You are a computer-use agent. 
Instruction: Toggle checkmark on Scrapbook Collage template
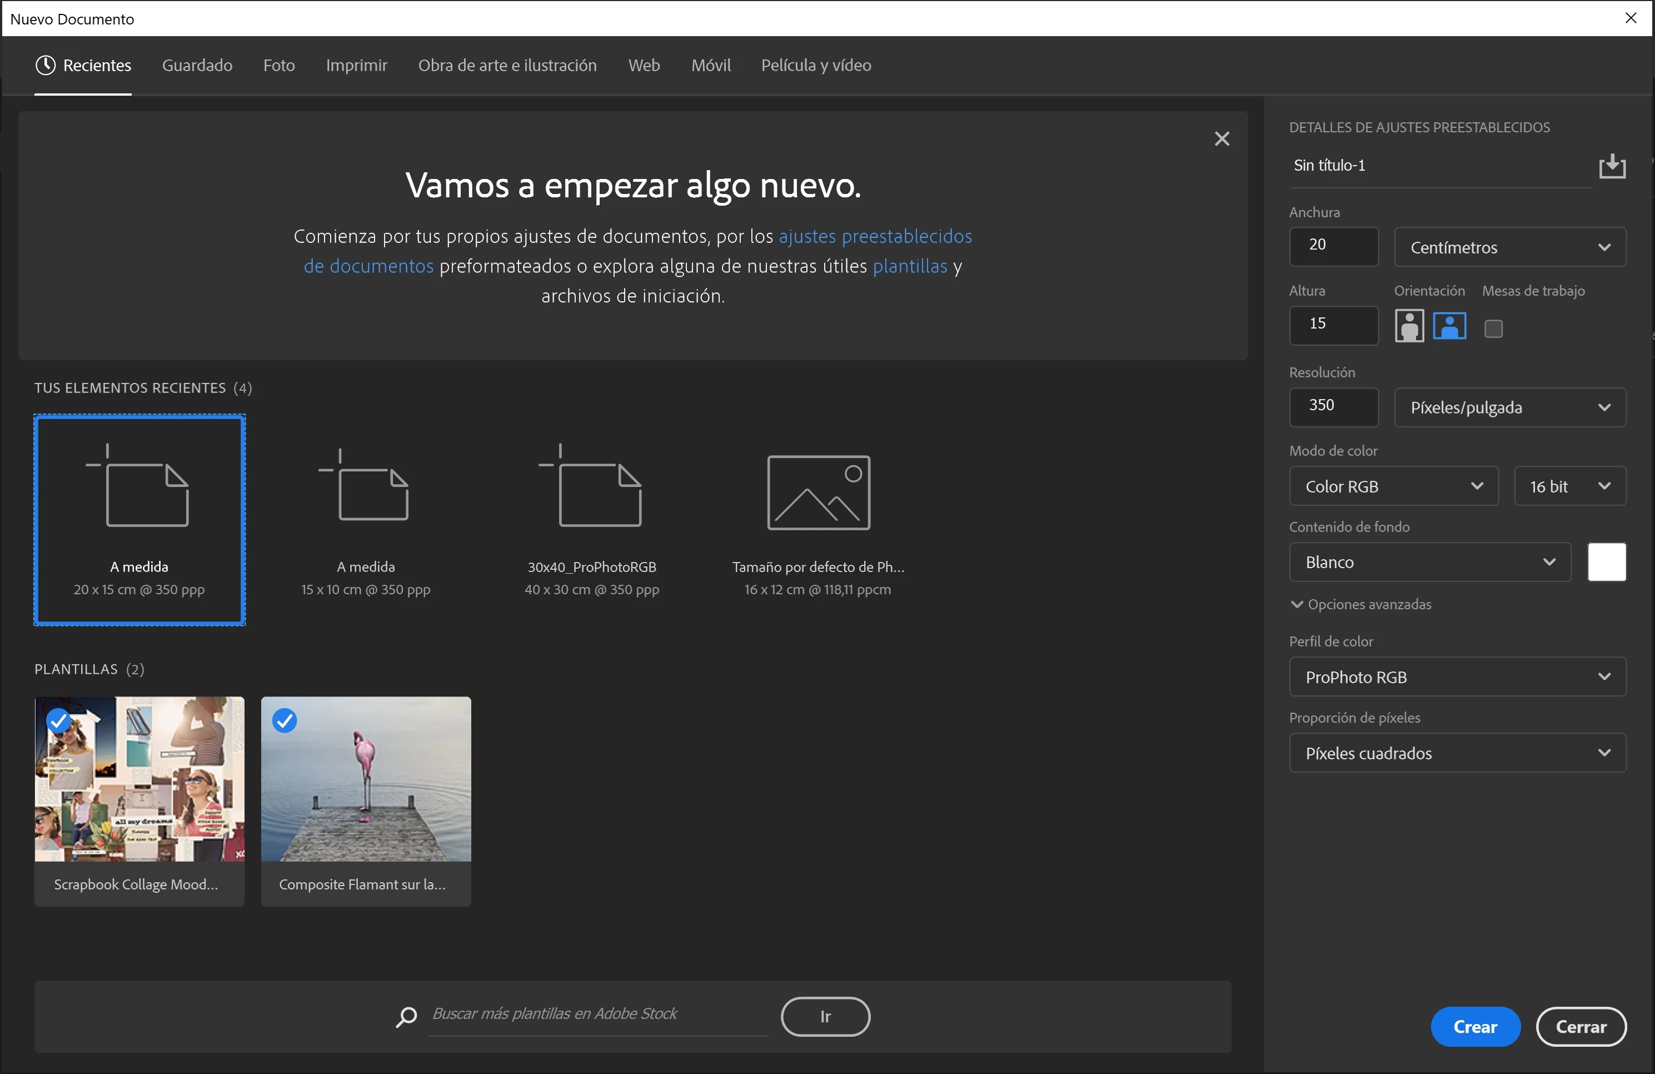point(59,720)
